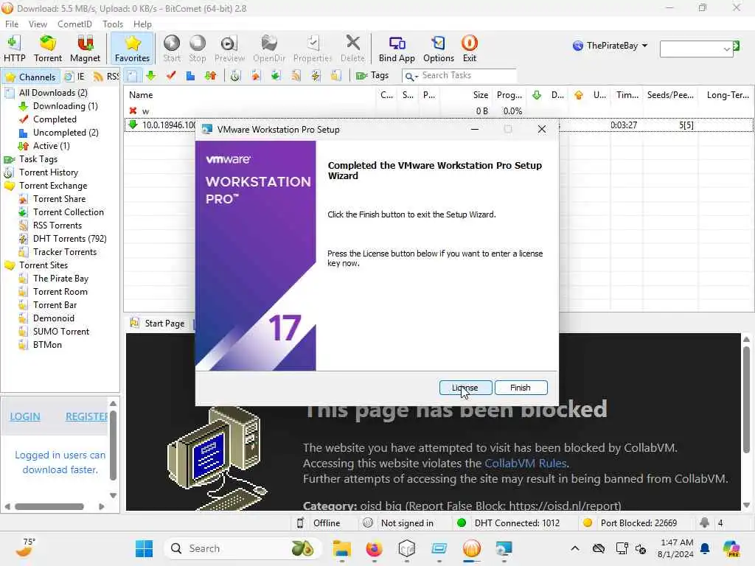This screenshot has width=755, height=566.
Task: Open the Tags button in task toolbar
Action: (x=372, y=76)
